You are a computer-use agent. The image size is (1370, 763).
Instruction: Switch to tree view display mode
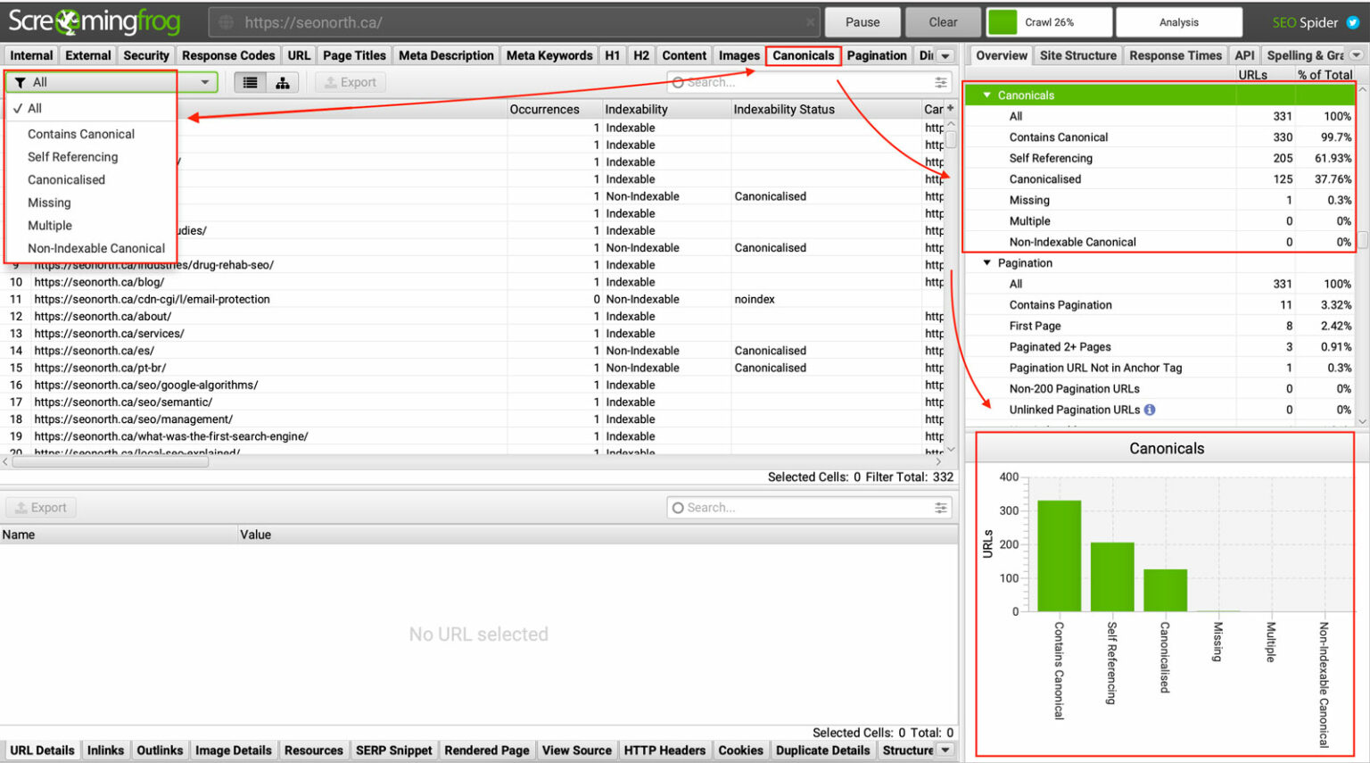pos(283,81)
